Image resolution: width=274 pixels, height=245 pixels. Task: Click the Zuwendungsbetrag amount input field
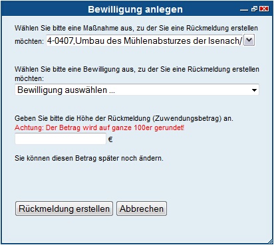point(61,139)
